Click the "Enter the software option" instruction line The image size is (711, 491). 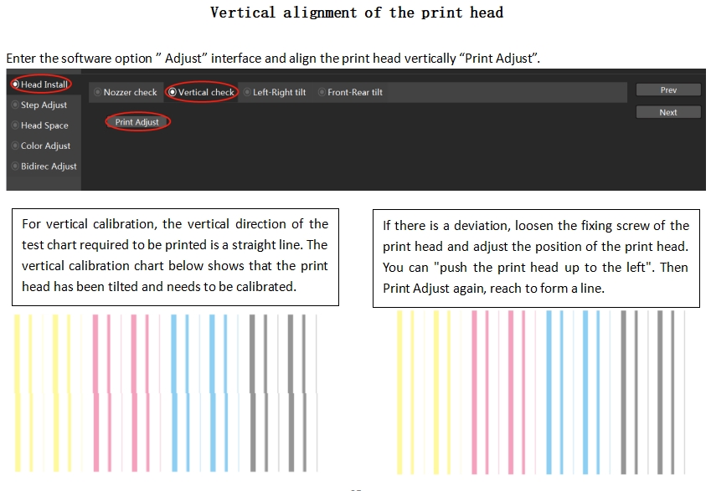273,59
